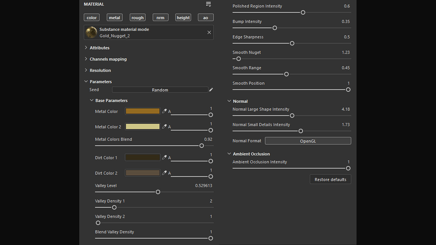Viewport: 436px width, 245px height.
Task: Disable the height channel button
Action: coord(183,17)
